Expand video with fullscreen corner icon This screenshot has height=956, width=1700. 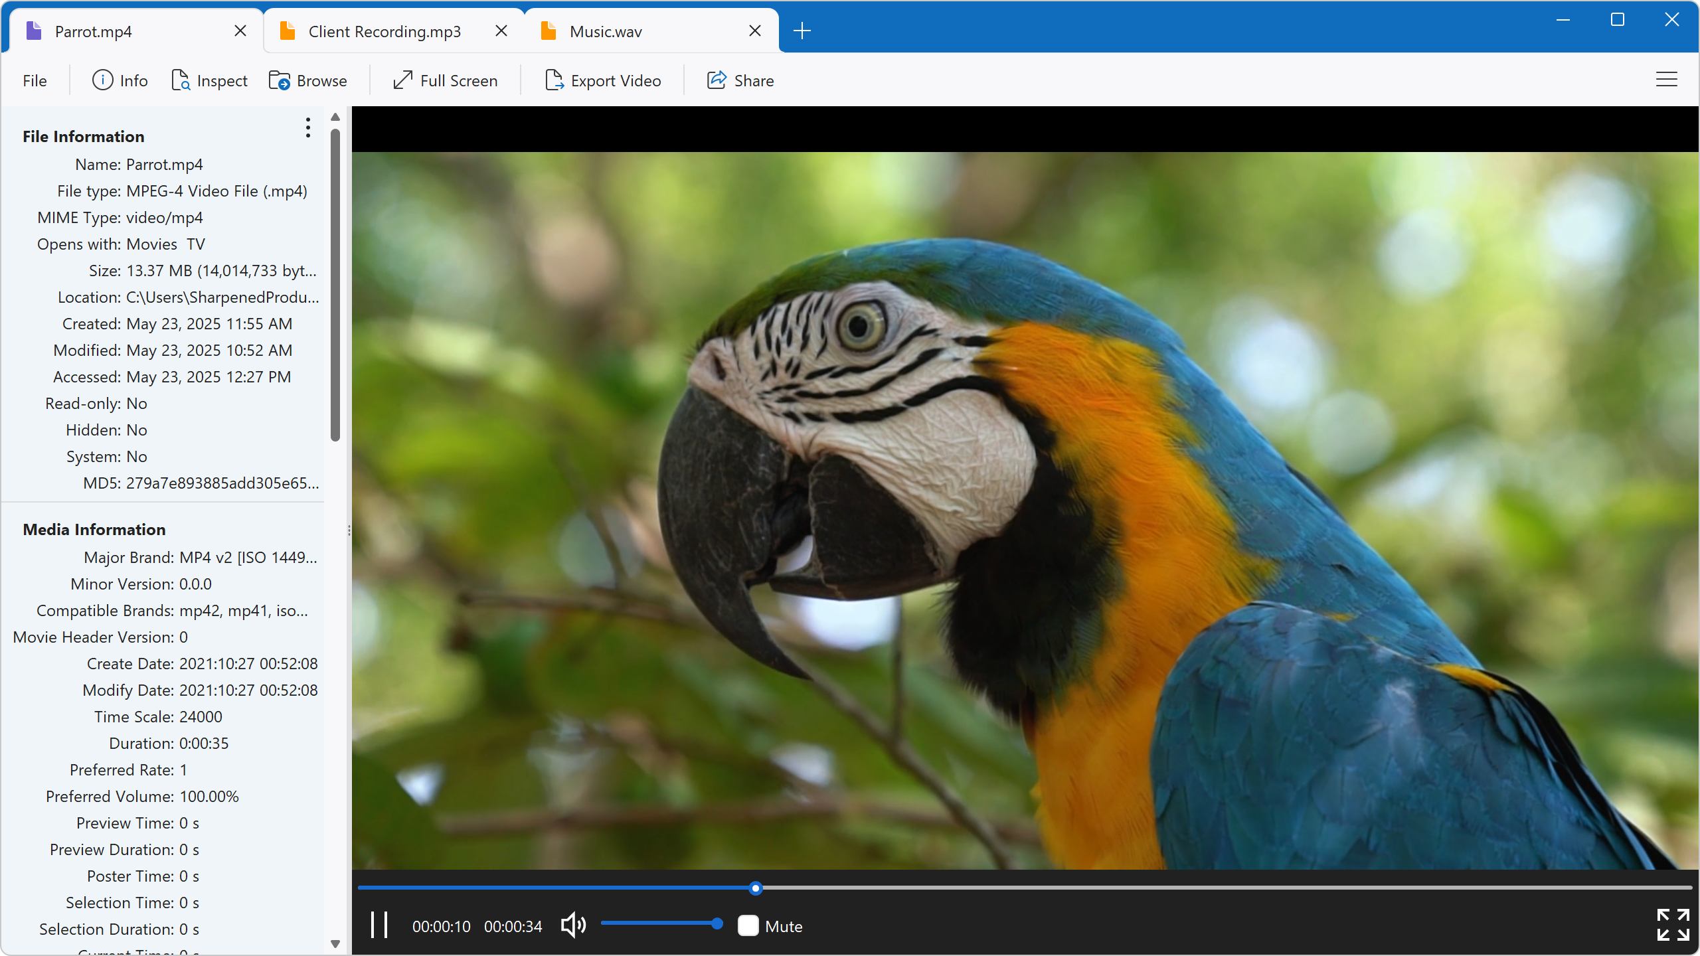tap(1672, 925)
